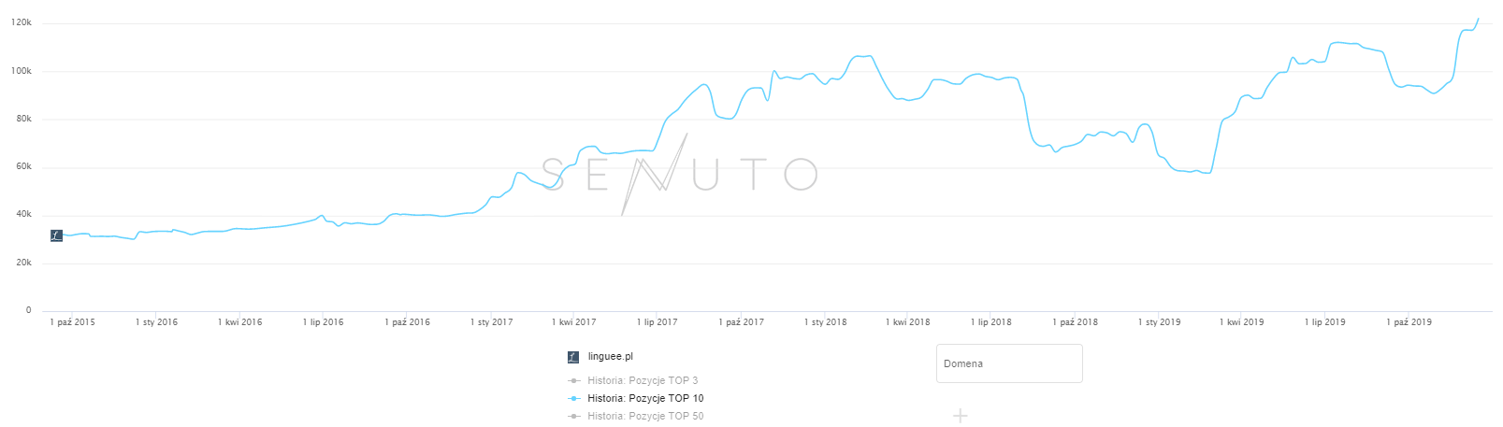Click the linguee.pl legend label
The image size is (1503, 427).
click(x=611, y=357)
